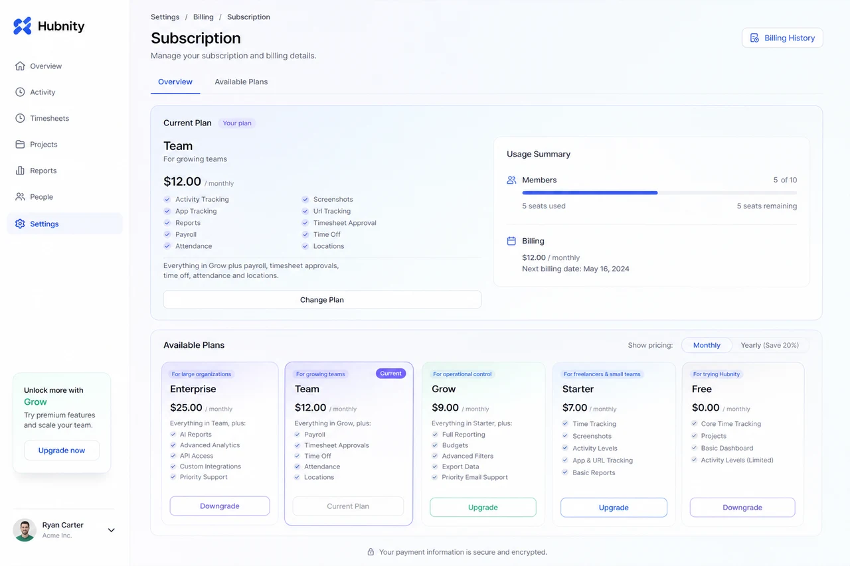Click the check icon beside Export Data
Screen dimensions: 850x566
[435, 466]
